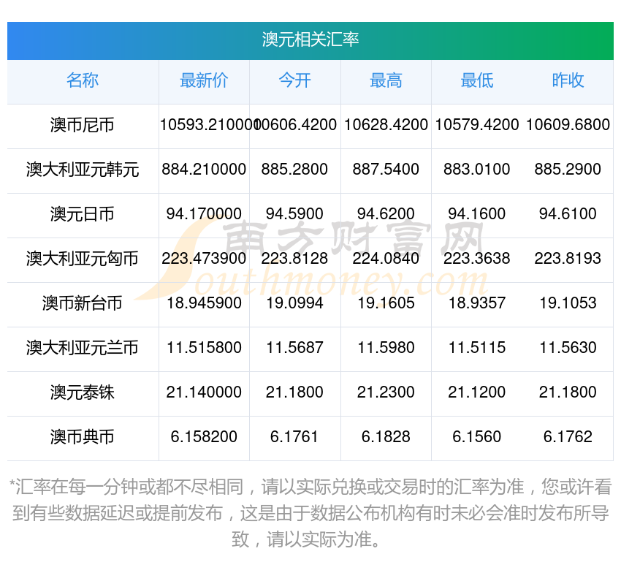Click latest price 11.515800

click(x=204, y=348)
